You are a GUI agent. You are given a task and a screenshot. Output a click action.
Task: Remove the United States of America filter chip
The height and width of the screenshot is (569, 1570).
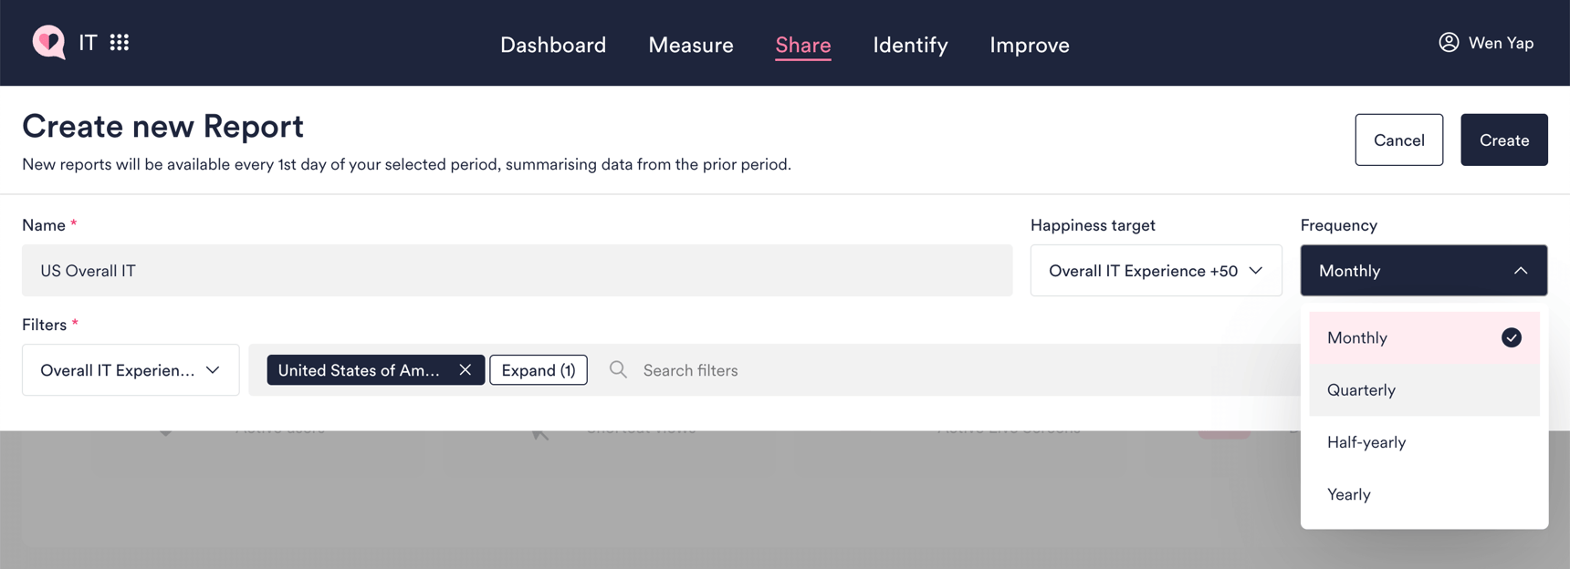[x=466, y=369]
